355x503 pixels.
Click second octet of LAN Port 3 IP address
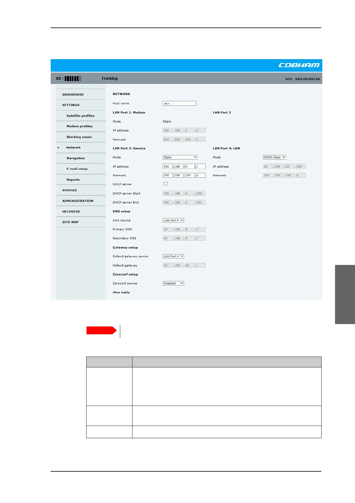179,166
